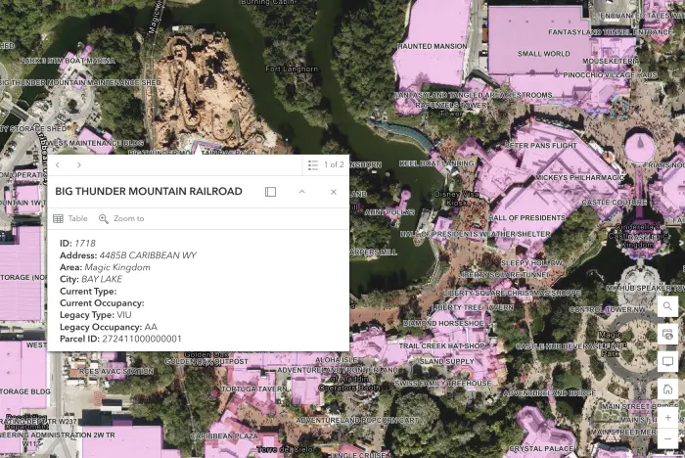This screenshot has height=458, width=685.
Task: Select the Caribbean Plaza building
Action: [225, 431]
